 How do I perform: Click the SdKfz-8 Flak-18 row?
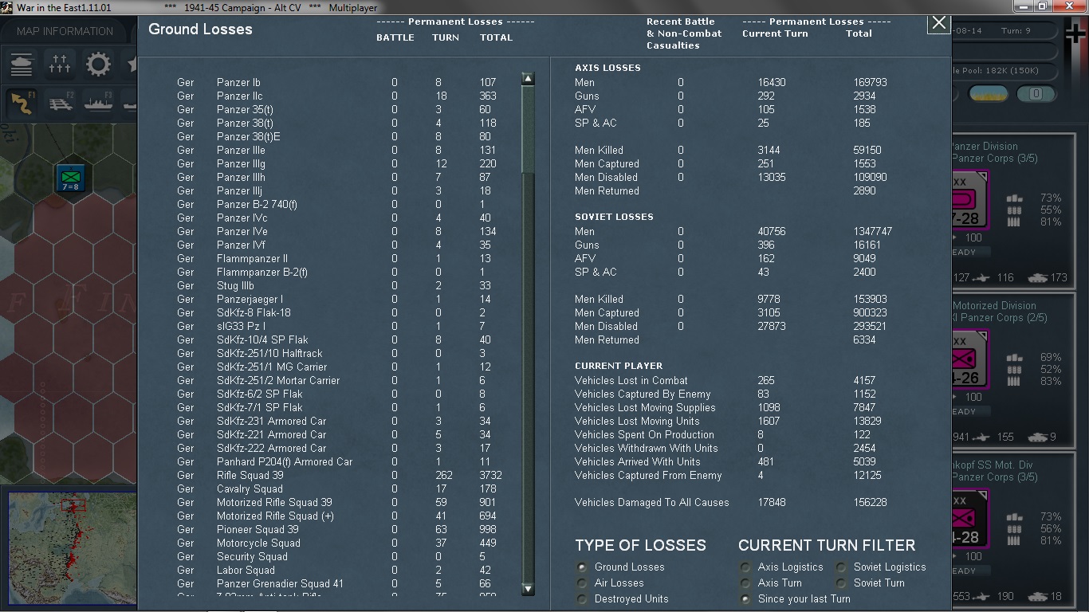click(339, 312)
